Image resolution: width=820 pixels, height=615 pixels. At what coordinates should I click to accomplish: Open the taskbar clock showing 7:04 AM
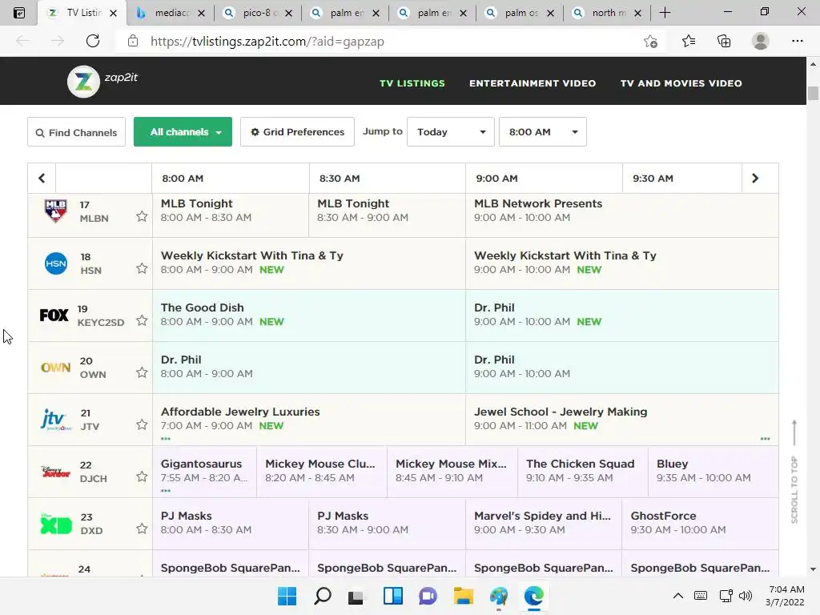786,596
